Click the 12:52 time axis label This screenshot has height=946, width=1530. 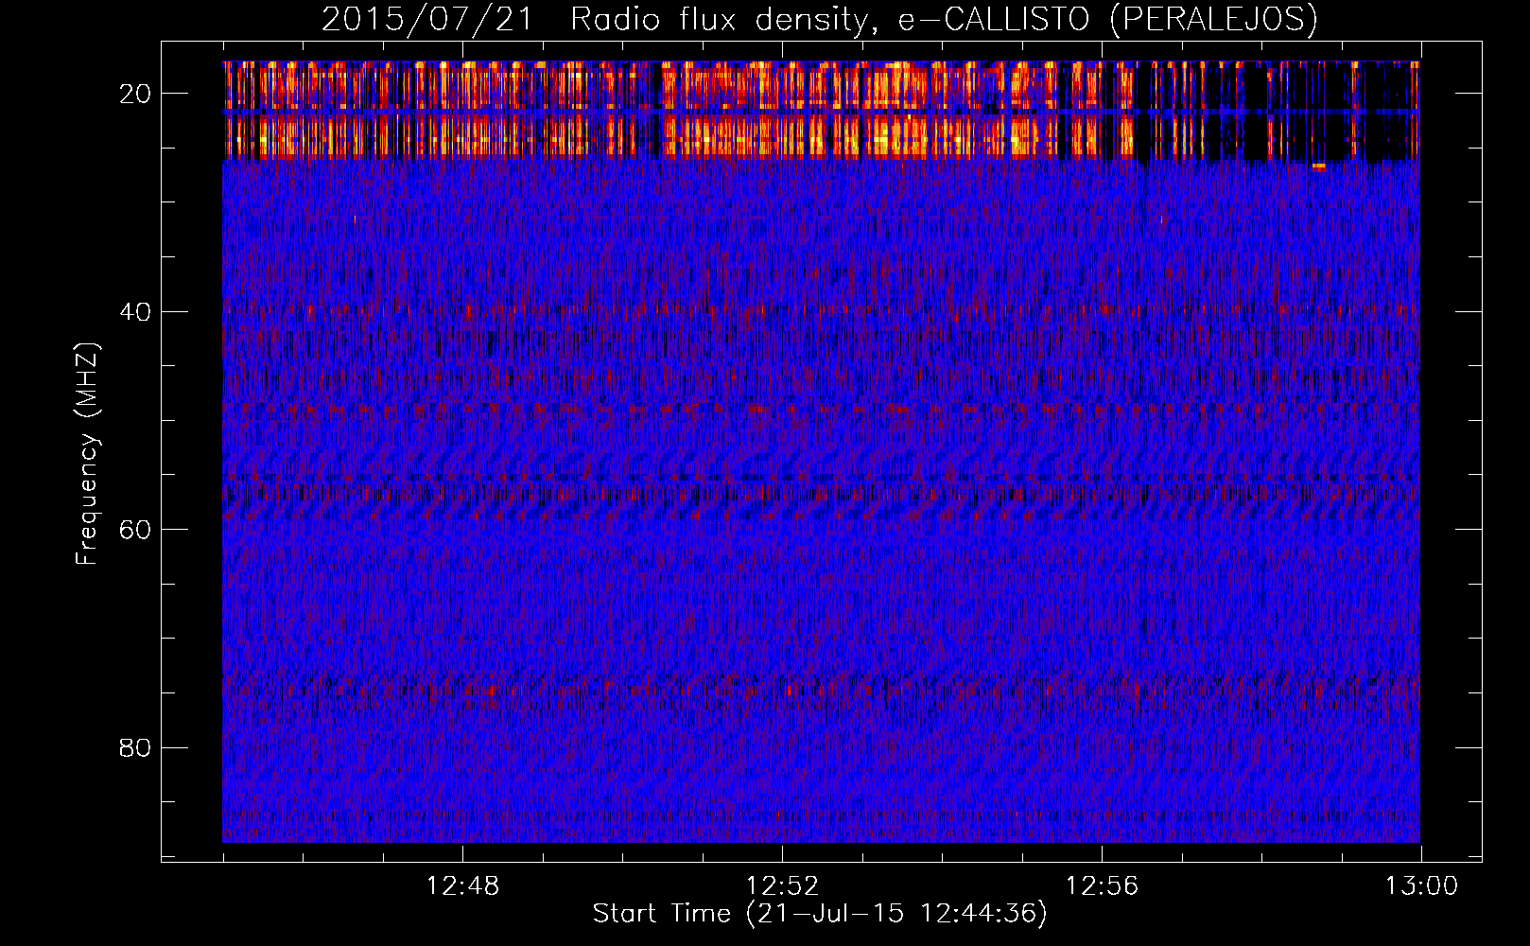782,886
